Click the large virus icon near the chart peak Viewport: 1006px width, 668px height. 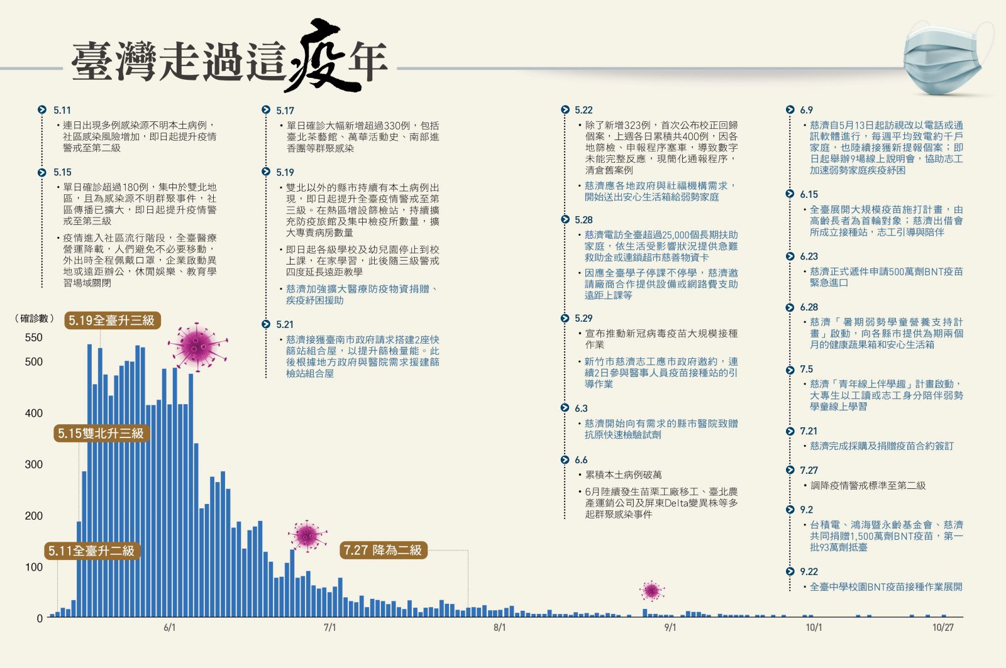197,346
